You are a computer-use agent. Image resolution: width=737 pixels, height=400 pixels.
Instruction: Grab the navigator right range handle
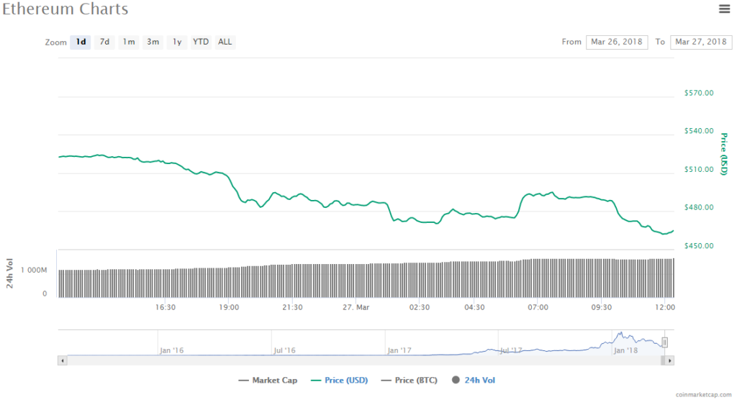click(x=665, y=342)
